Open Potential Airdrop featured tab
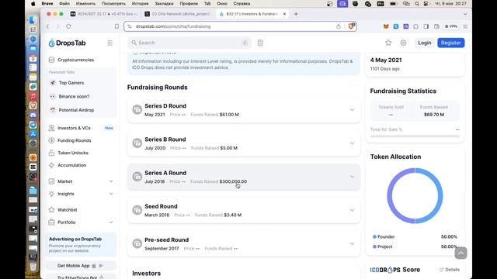497x279 pixels. pos(76,110)
